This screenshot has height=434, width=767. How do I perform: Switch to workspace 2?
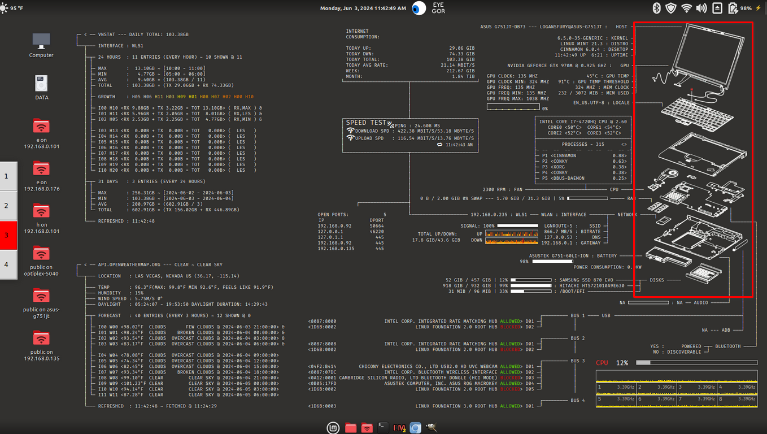[8, 206]
